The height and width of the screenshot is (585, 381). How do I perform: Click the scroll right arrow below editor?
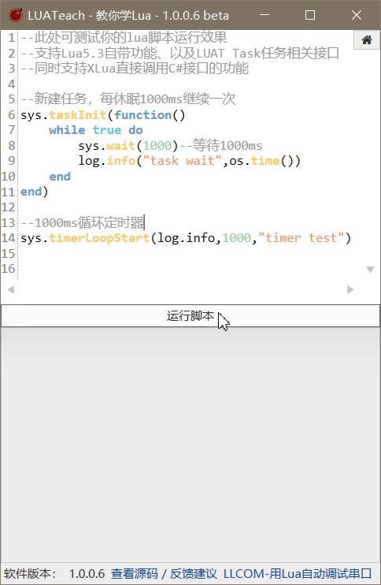350,289
